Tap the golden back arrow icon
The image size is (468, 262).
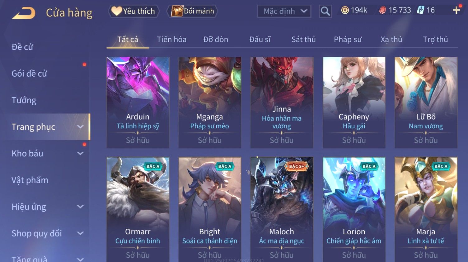coord(24,13)
